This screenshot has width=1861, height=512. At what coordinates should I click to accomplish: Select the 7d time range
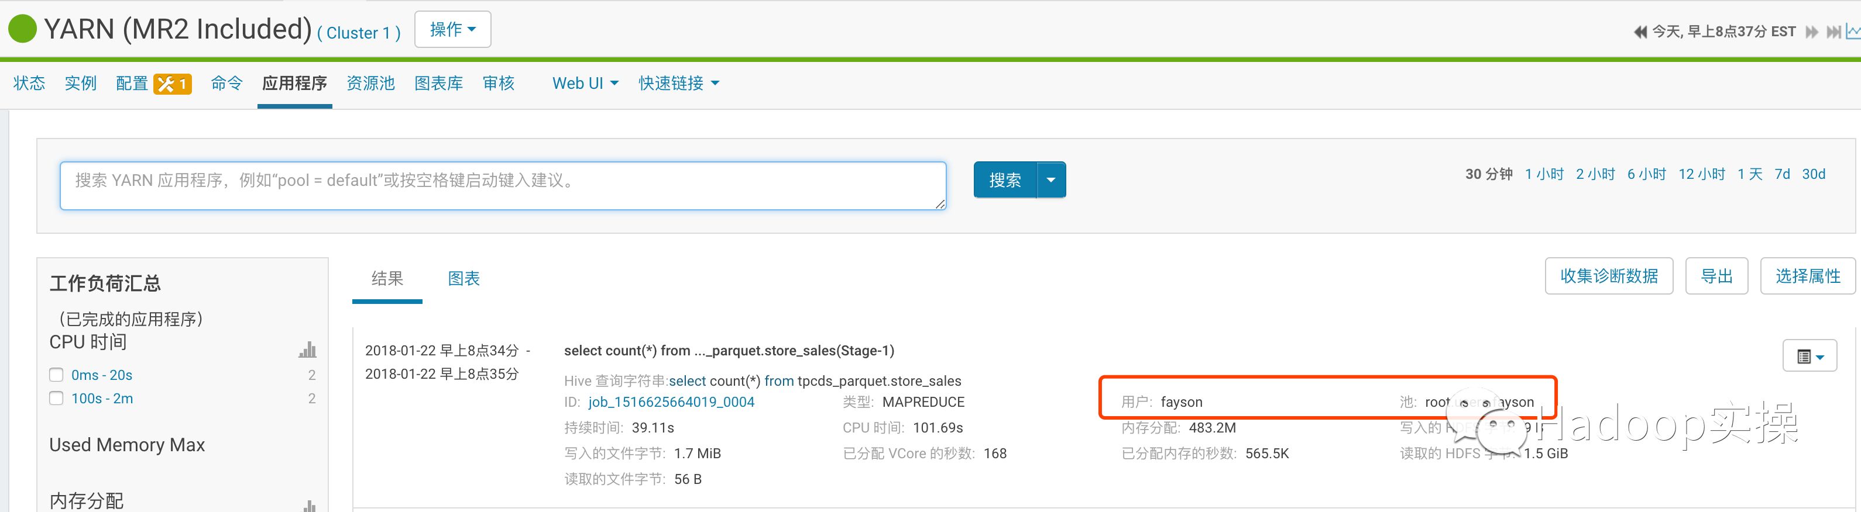pos(1782,175)
